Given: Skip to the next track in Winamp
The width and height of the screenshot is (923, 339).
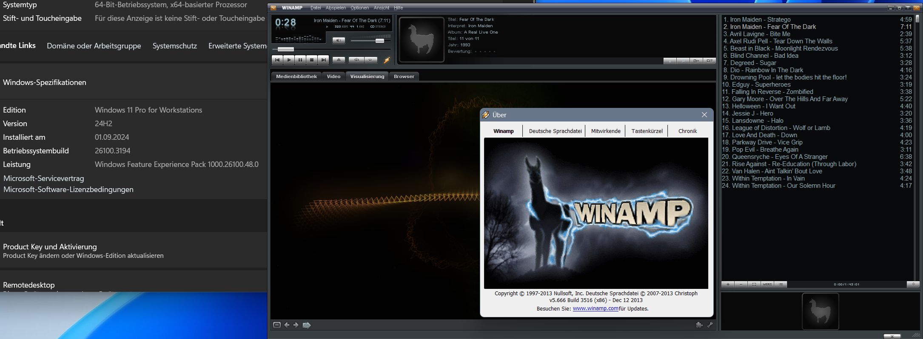Looking at the screenshot, I should 324,60.
